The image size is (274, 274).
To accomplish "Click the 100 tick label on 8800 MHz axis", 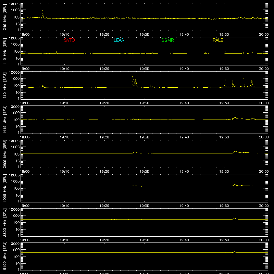I will click(x=16, y=223).
